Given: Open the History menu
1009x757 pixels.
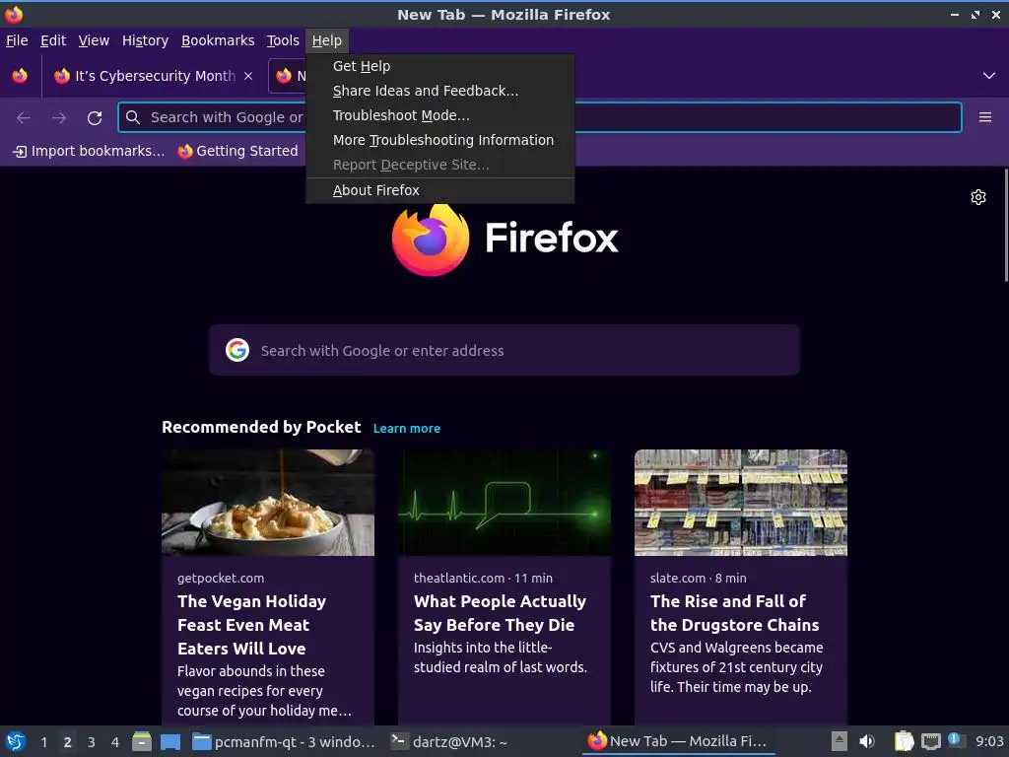Looking at the screenshot, I should tap(146, 40).
